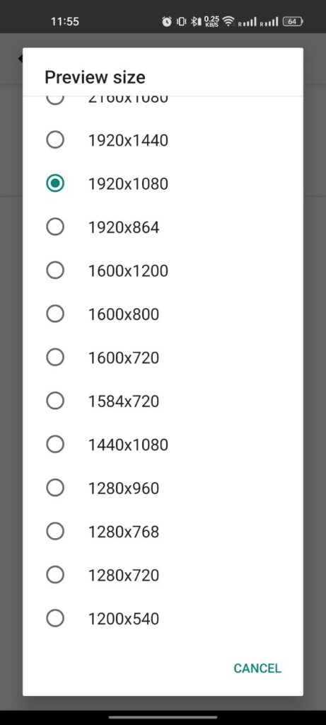This screenshot has width=326, height=725.
Task: Choose the 1600x720 radio option
Action: [163, 358]
